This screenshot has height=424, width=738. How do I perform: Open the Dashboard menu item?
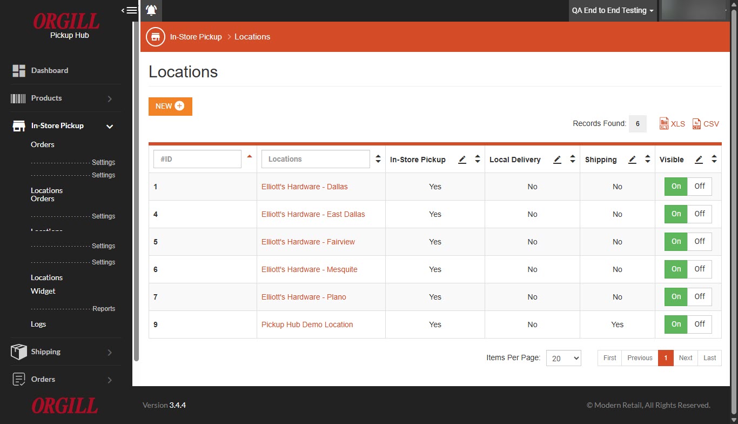click(x=50, y=70)
